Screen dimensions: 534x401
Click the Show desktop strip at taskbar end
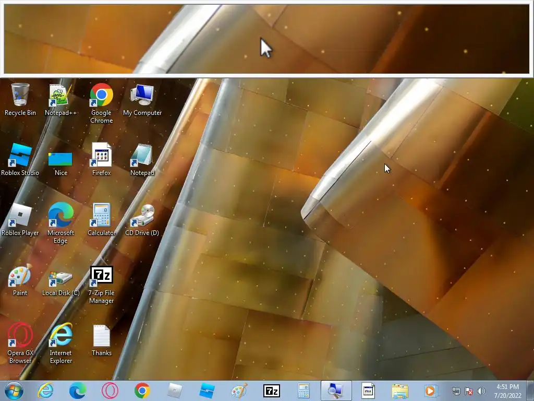[530, 391]
